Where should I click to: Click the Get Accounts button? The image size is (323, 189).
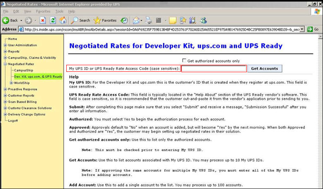point(265,69)
